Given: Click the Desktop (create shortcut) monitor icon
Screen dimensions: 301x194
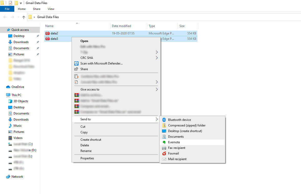Looking at the screenshot, I should (164, 131).
